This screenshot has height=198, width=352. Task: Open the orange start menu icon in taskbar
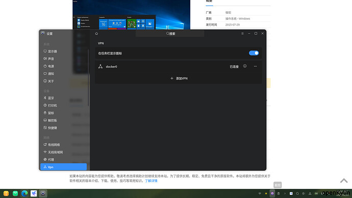6,193
